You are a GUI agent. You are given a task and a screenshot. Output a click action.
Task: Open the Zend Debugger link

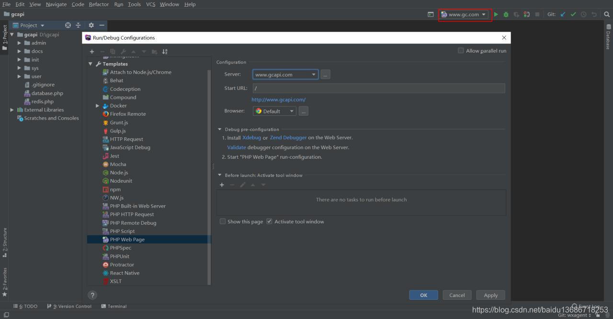click(x=288, y=138)
